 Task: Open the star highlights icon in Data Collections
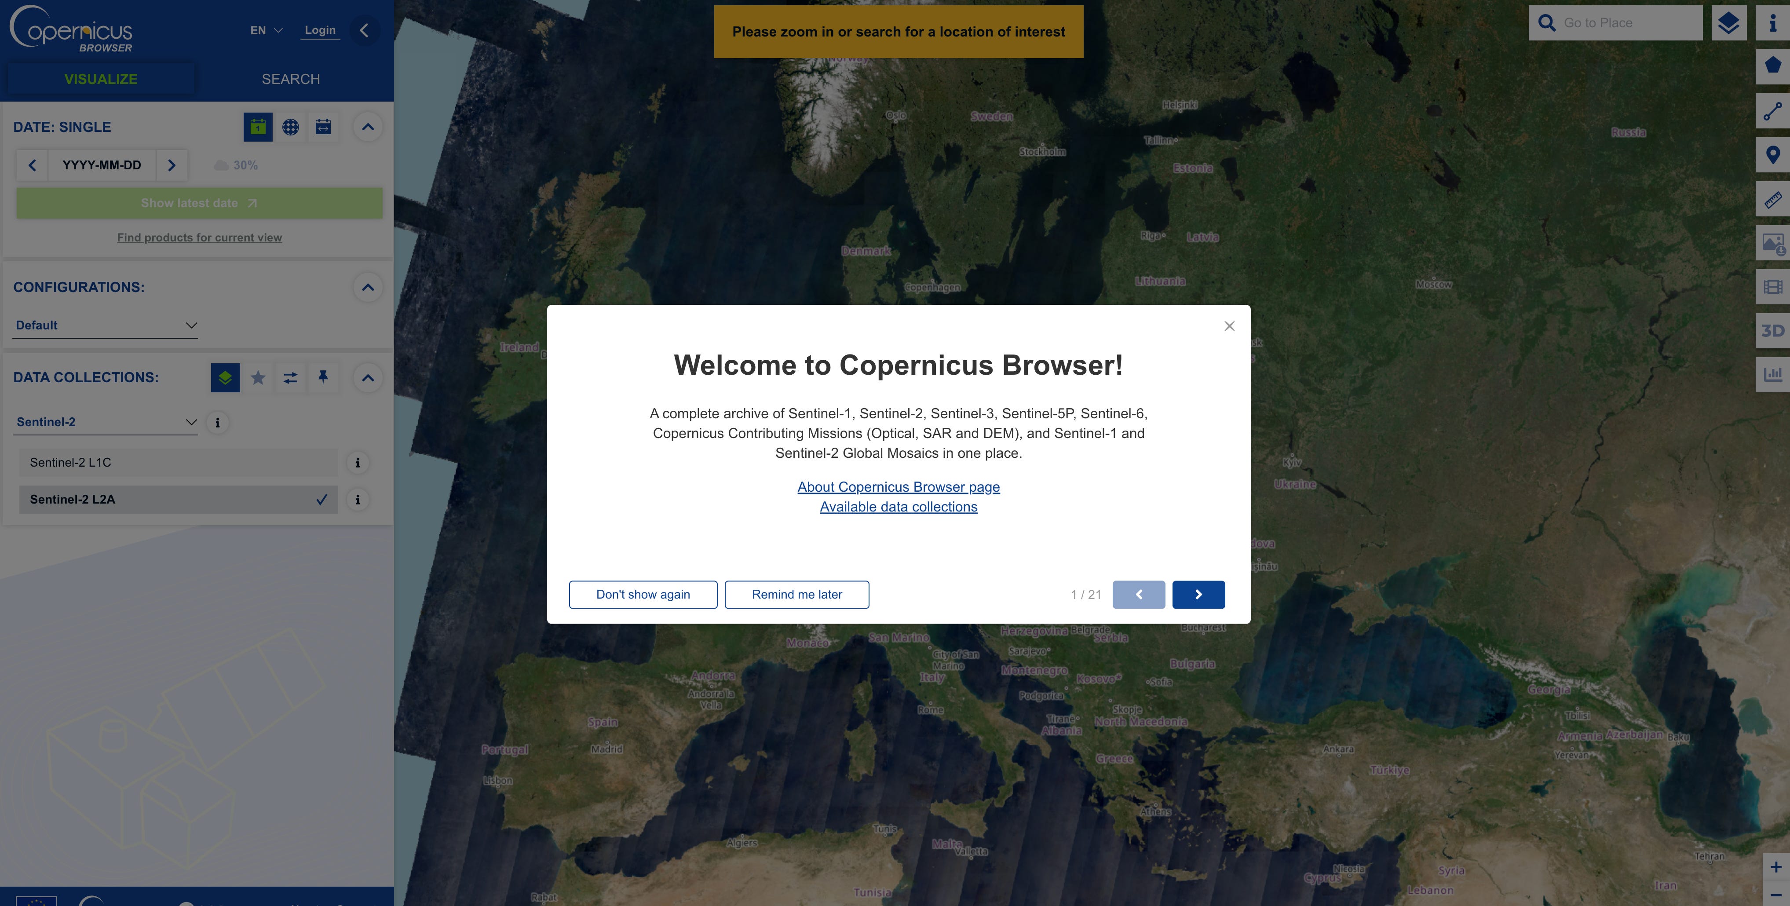[x=258, y=377]
